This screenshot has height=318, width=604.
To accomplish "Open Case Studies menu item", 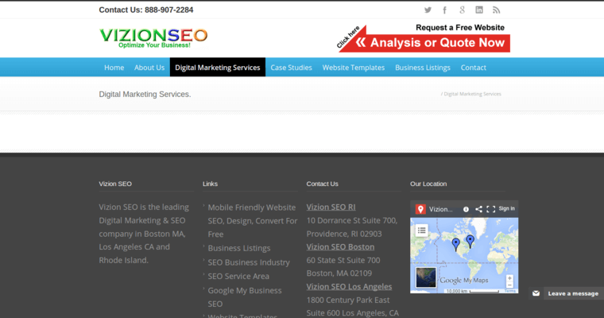I will point(291,68).
